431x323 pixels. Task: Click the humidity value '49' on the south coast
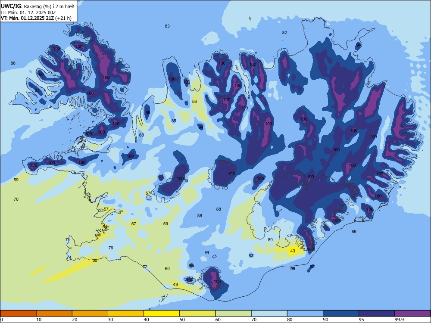tap(175, 285)
